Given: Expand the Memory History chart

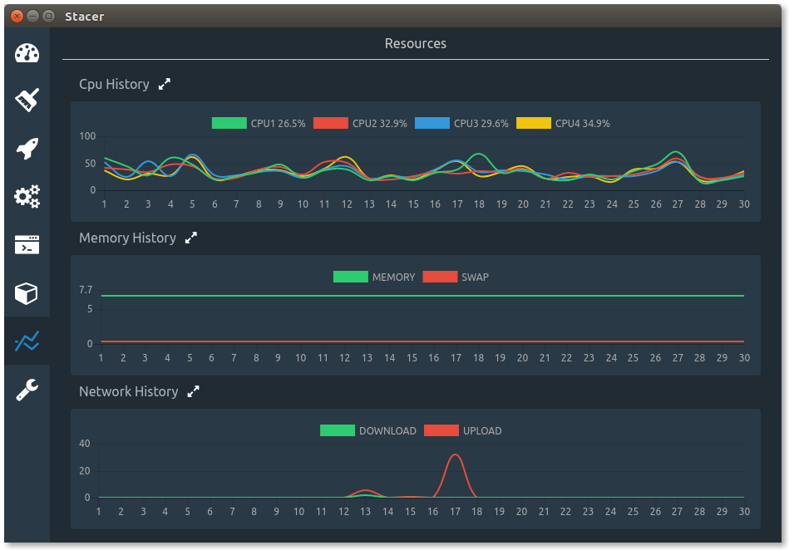Looking at the screenshot, I should click(x=191, y=238).
